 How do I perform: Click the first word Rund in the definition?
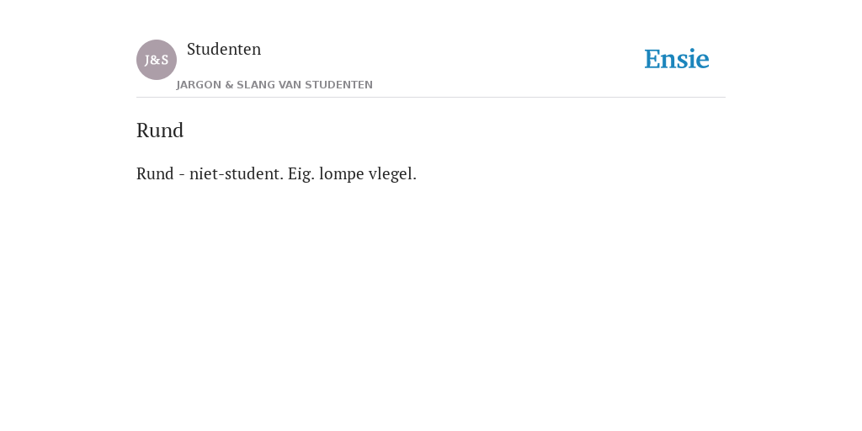point(155,173)
